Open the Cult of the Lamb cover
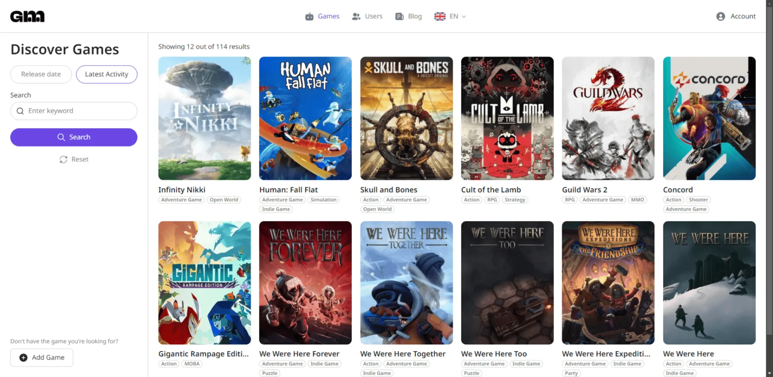The width and height of the screenshot is (773, 377). tap(507, 118)
